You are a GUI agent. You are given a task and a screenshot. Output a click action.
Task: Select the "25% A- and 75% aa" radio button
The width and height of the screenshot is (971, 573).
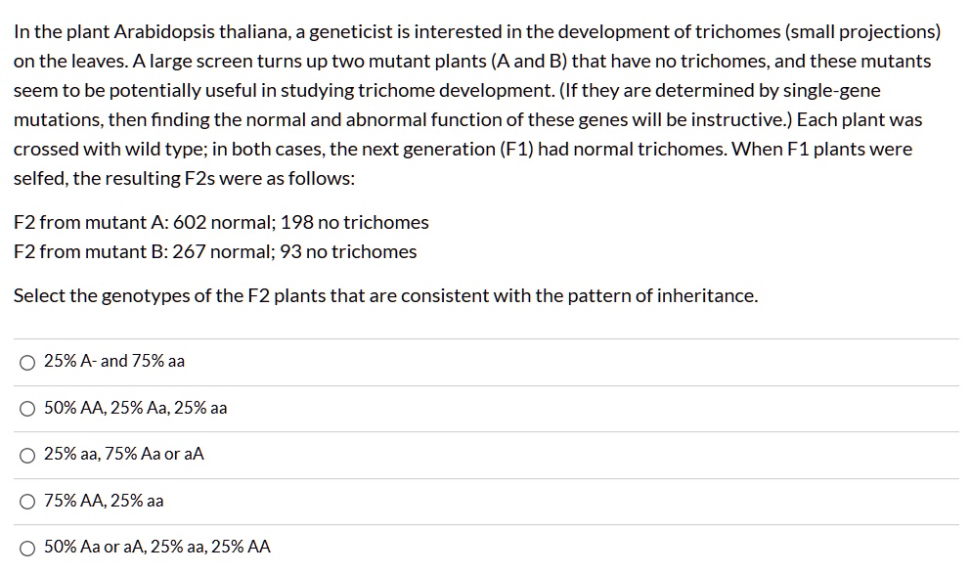point(27,363)
